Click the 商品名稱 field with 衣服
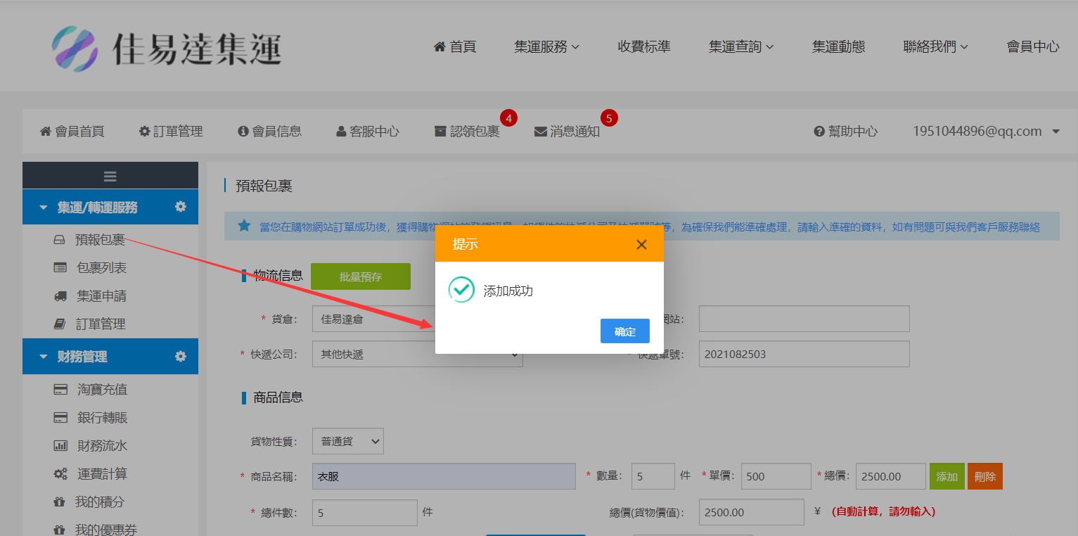 point(444,476)
